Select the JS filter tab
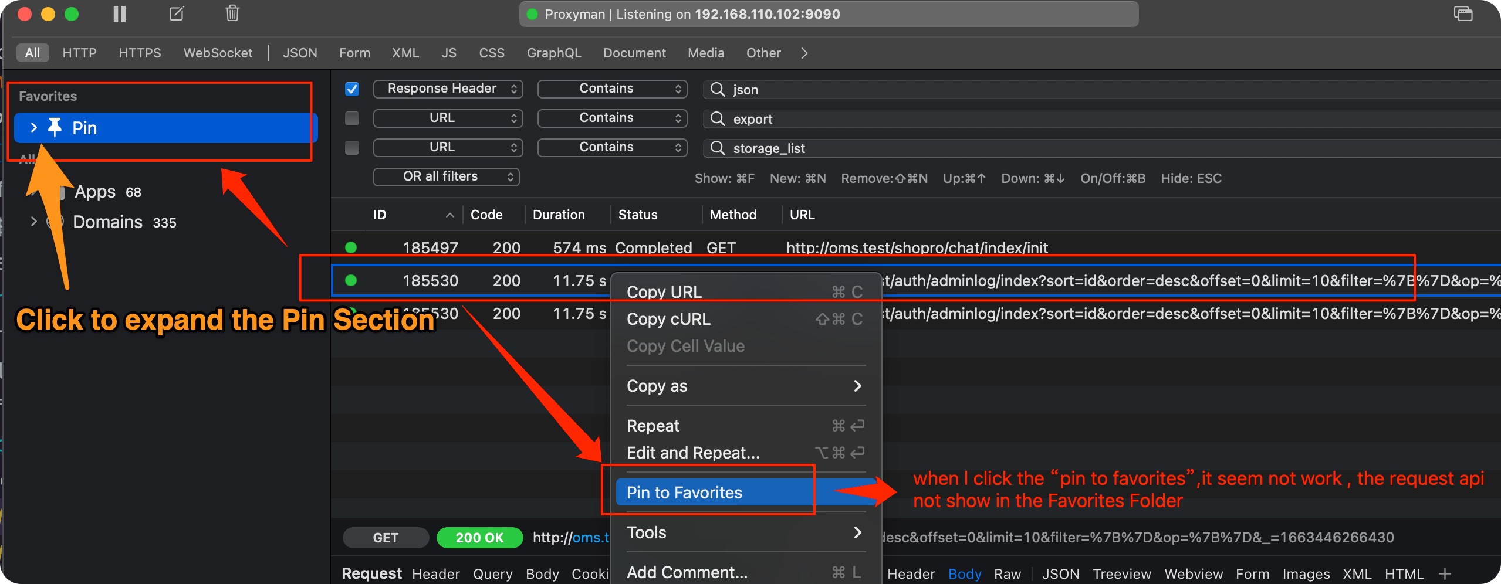 [x=449, y=53]
